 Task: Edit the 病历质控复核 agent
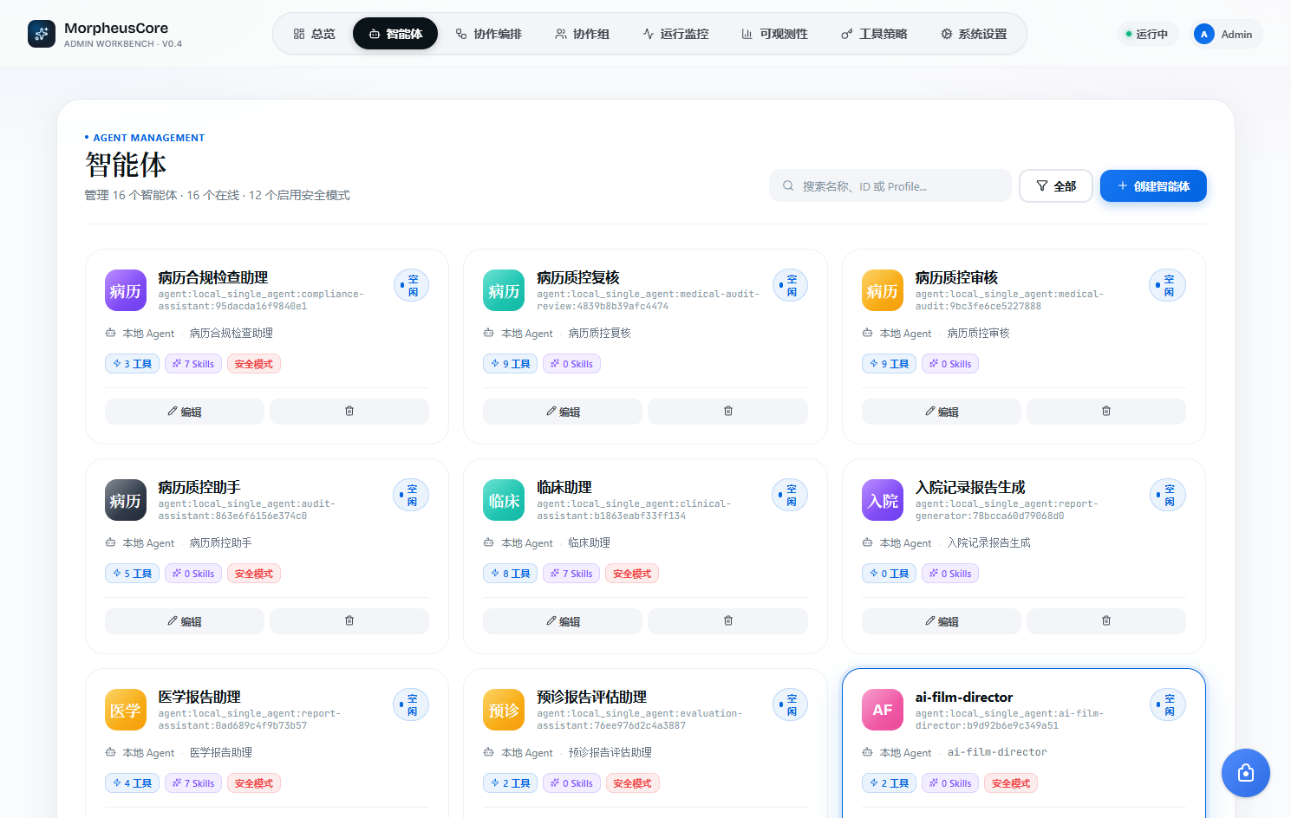click(563, 412)
